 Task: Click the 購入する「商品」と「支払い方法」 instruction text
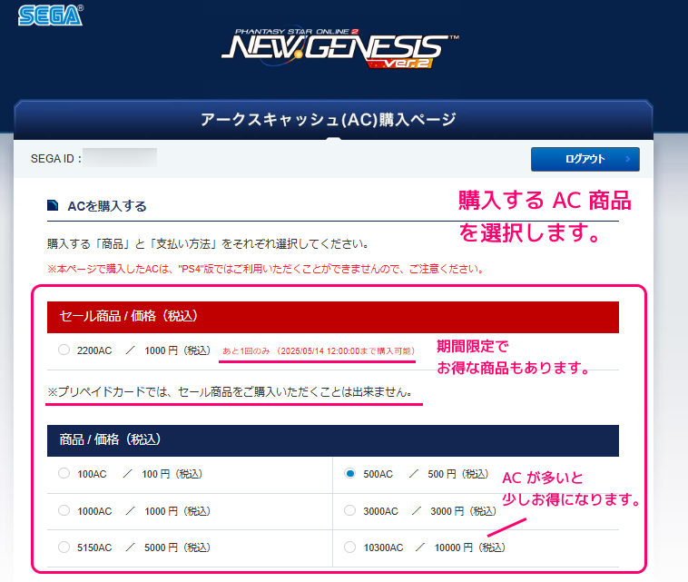click(208, 244)
